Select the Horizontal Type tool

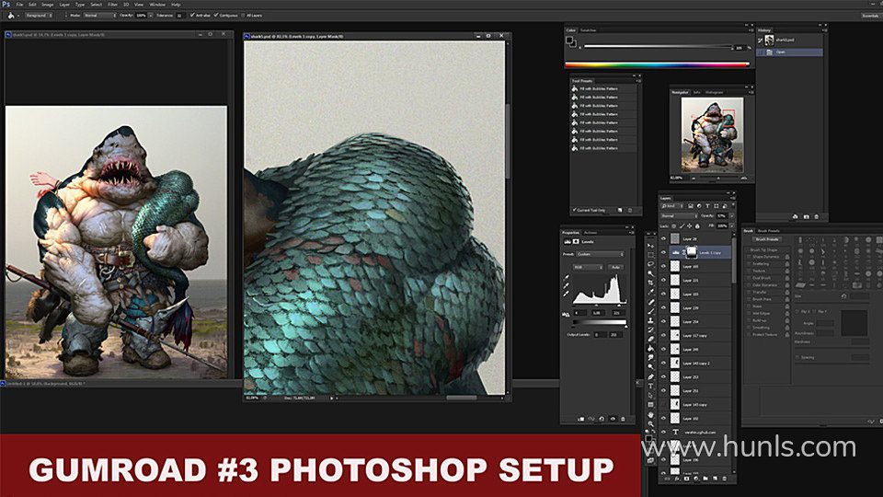click(651, 386)
